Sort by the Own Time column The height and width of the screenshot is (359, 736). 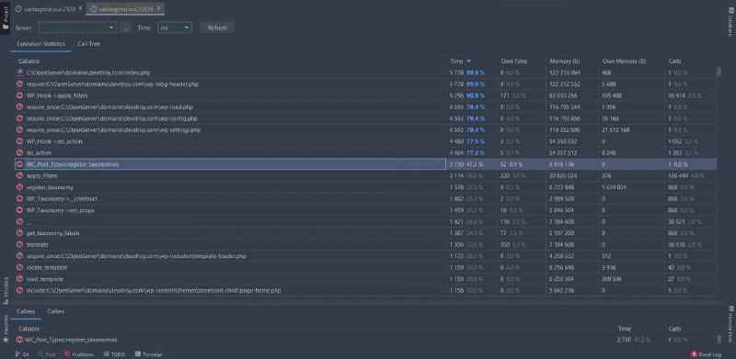coord(513,62)
